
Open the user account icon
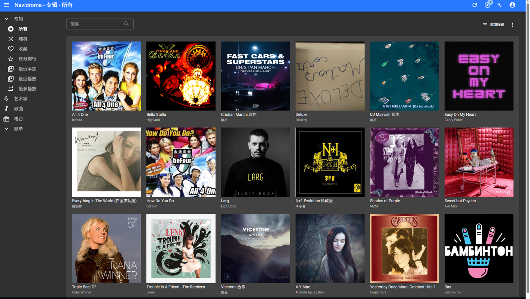[x=512, y=5]
